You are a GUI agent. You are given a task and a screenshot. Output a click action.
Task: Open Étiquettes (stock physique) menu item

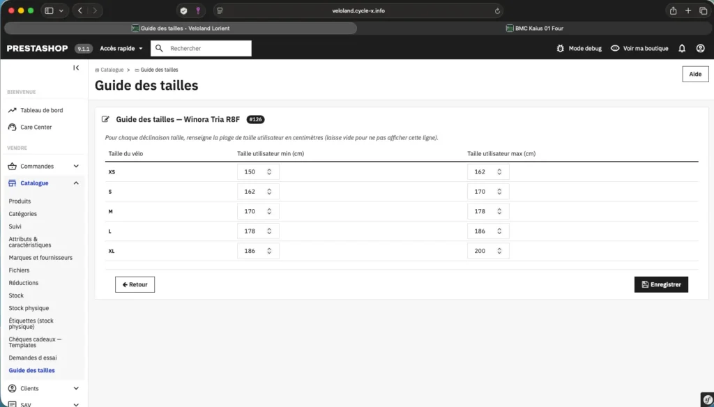(x=31, y=323)
